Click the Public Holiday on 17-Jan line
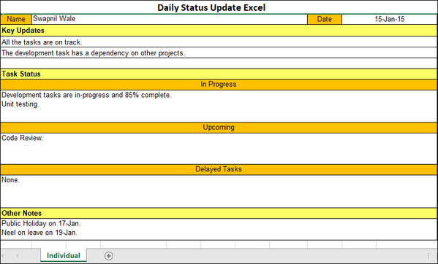Image resolution: width=438 pixels, height=264 pixels. 41,223
